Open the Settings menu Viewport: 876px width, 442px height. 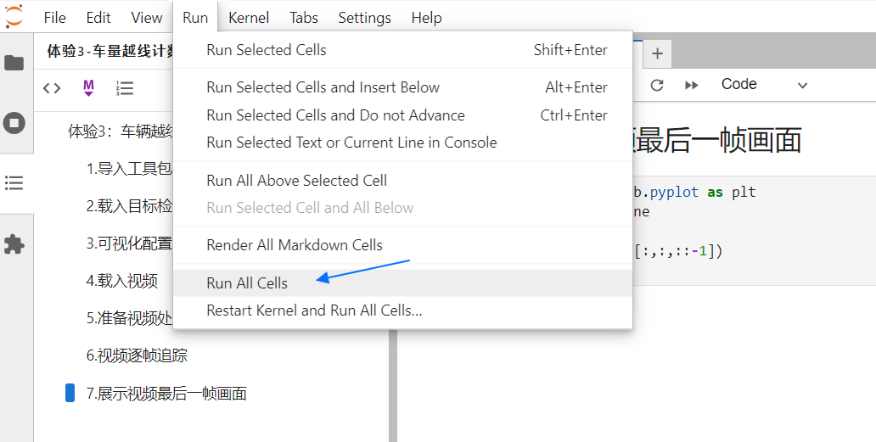(365, 18)
